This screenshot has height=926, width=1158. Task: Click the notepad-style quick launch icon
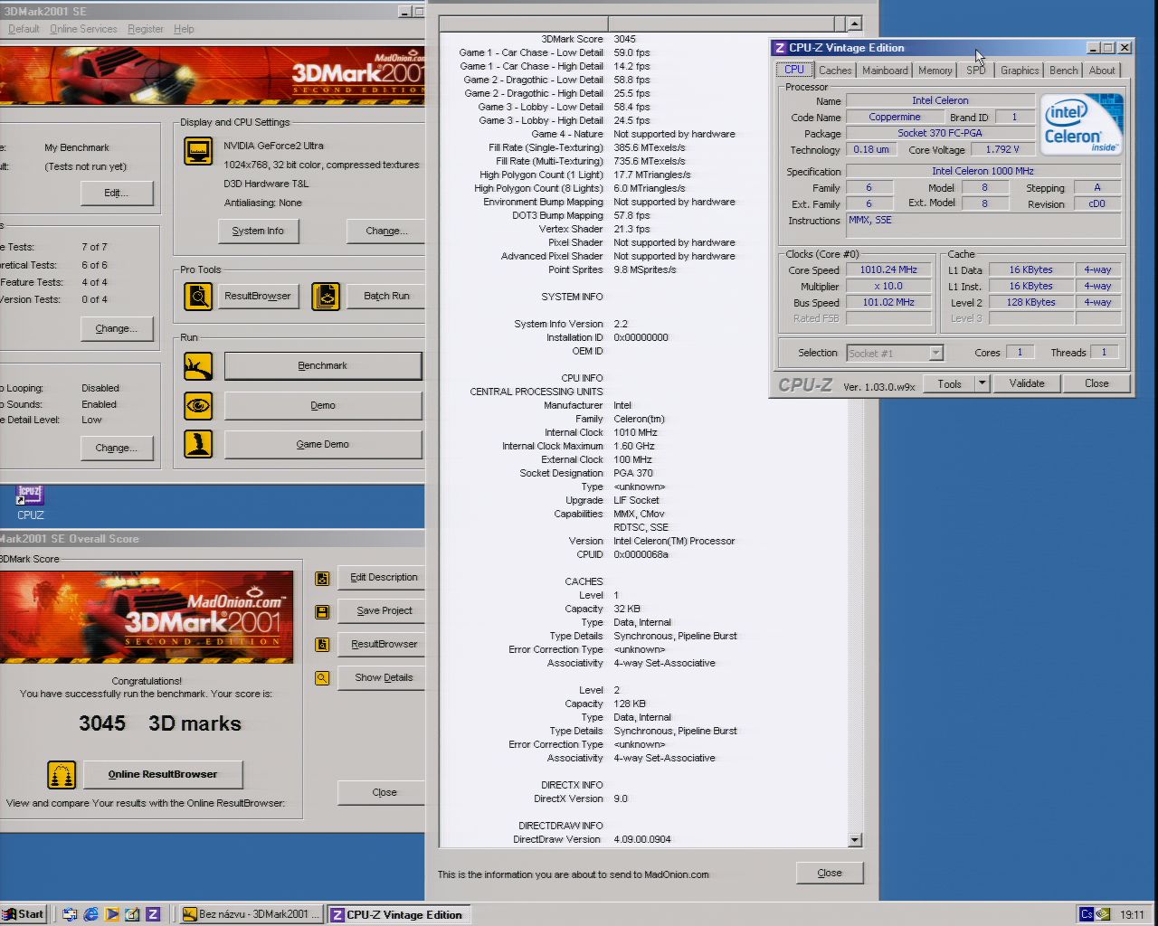click(x=132, y=914)
